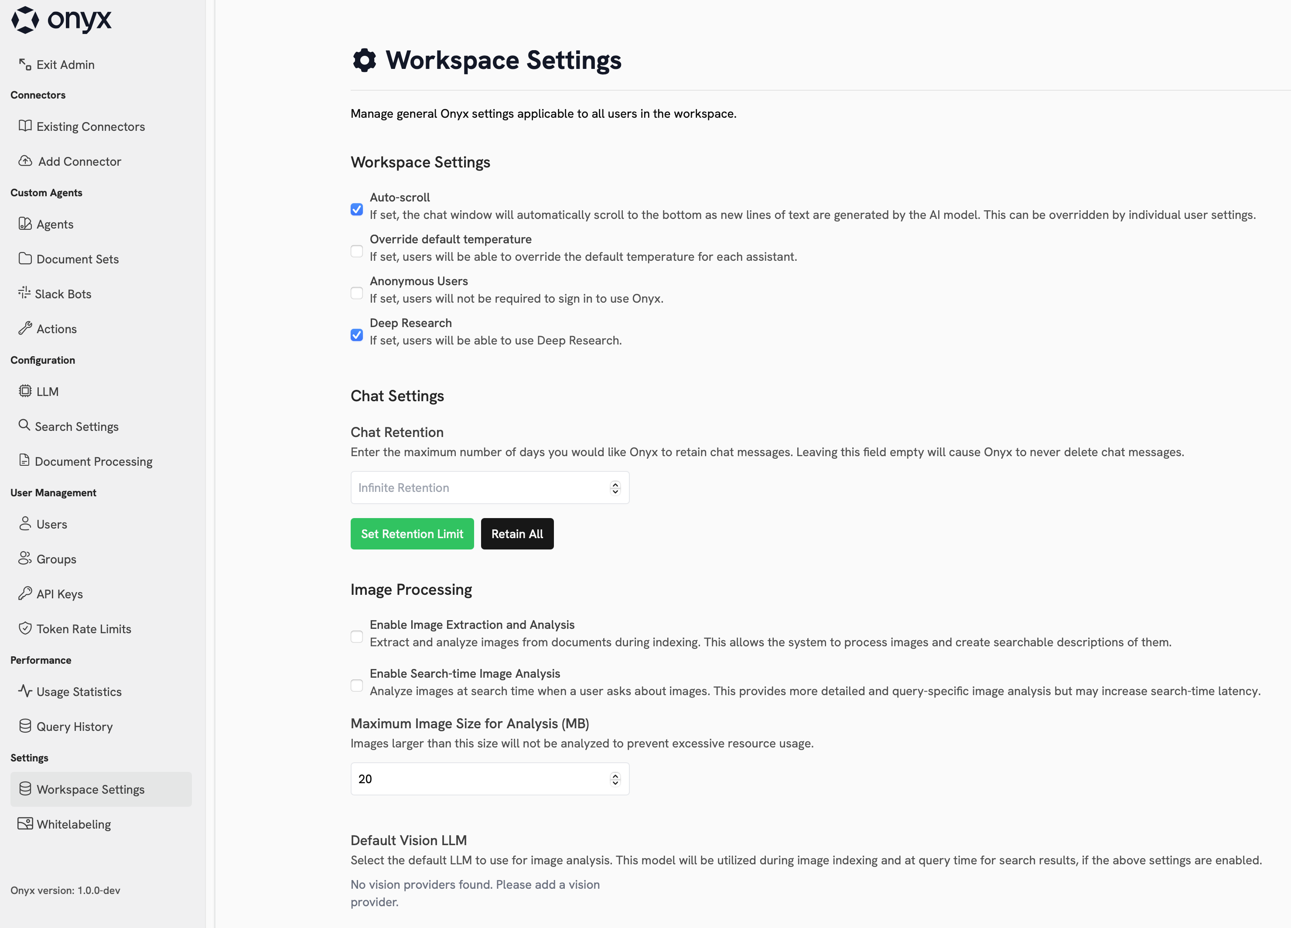Click the Existing Connectors book icon

tap(25, 126)
